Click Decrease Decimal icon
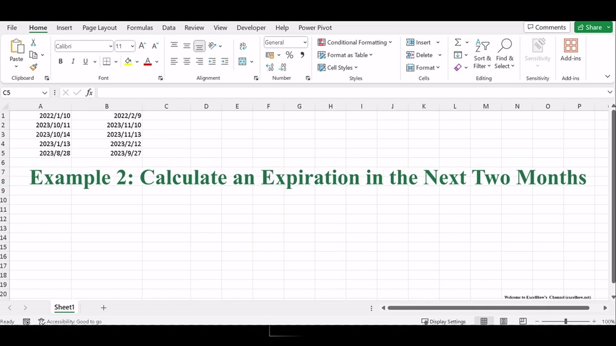This screenshot has height=346, width=616. 282,67
